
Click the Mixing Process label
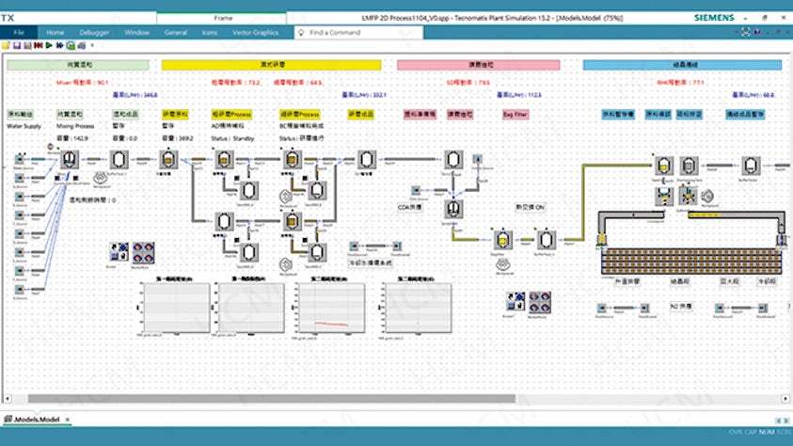pyautogui.click(x=75, y=126)
